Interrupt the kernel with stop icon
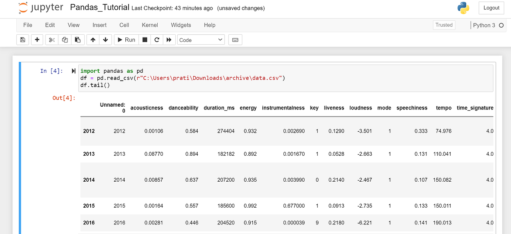Screen dimensions: 511x234 point(145,40)
